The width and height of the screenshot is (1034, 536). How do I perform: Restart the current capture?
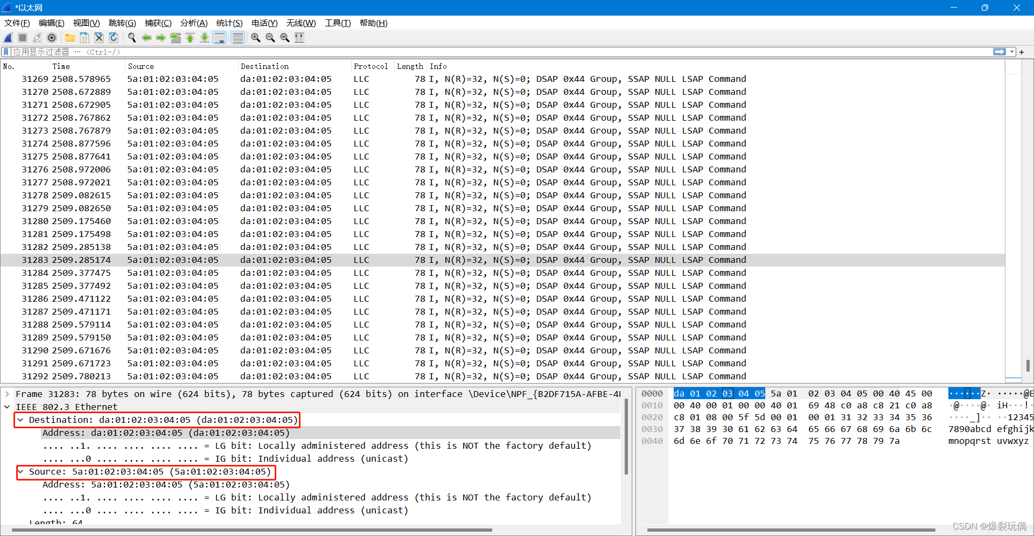37,38
